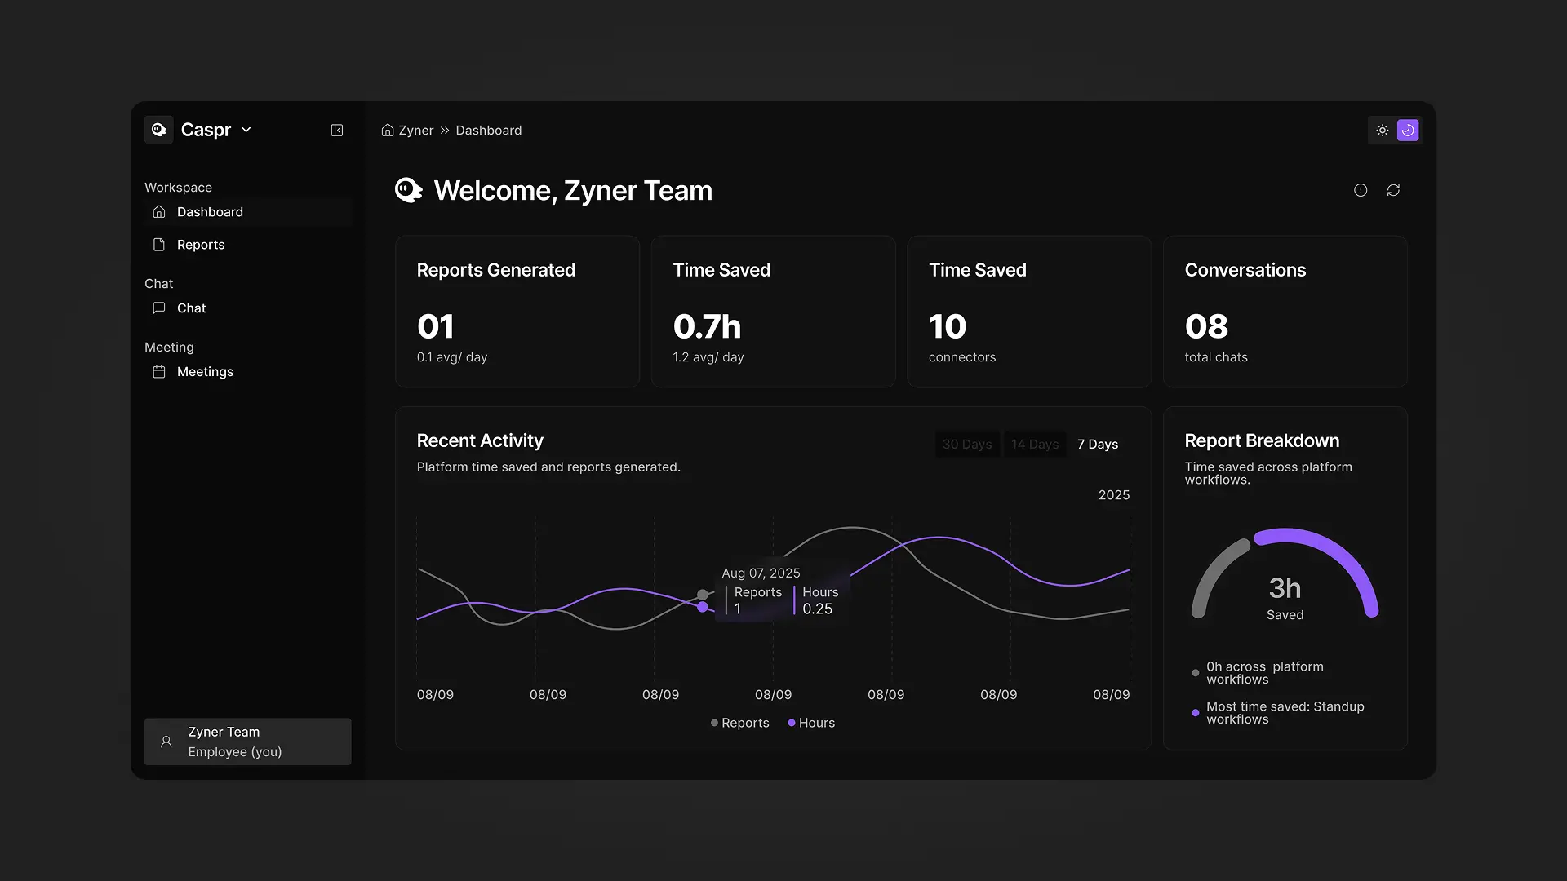The image size is (1567, 881).
Task: Switch to light mode sun toggle
Action: click(x=1382, y=131)
